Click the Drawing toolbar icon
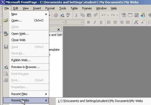The width and height of the screenshot is (151, 105). (x=143, y=15)
